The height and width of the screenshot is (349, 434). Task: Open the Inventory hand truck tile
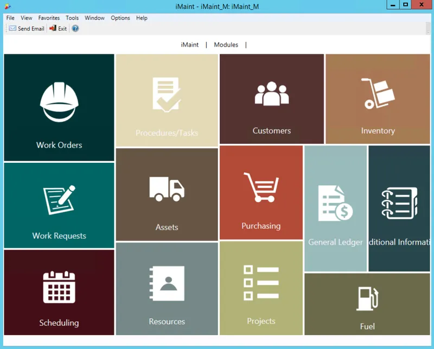pos(378,99)
